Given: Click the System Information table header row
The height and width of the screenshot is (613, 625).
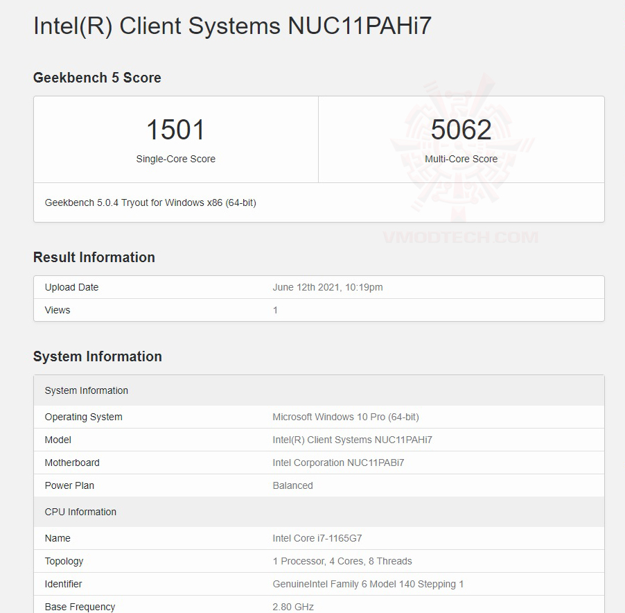Looking at the screenshot, I should pos(319,390).
